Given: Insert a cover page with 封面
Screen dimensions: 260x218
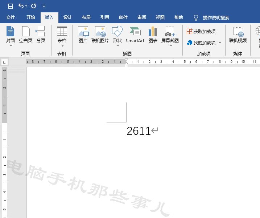Looking at the screenshot, I should point(11,35).
